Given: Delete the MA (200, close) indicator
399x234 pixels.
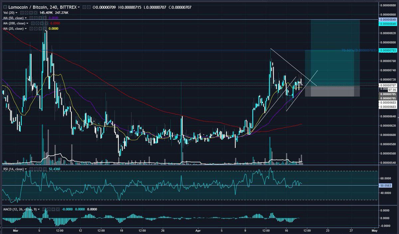Looking at the screenshot, I should tap(46, 23).
